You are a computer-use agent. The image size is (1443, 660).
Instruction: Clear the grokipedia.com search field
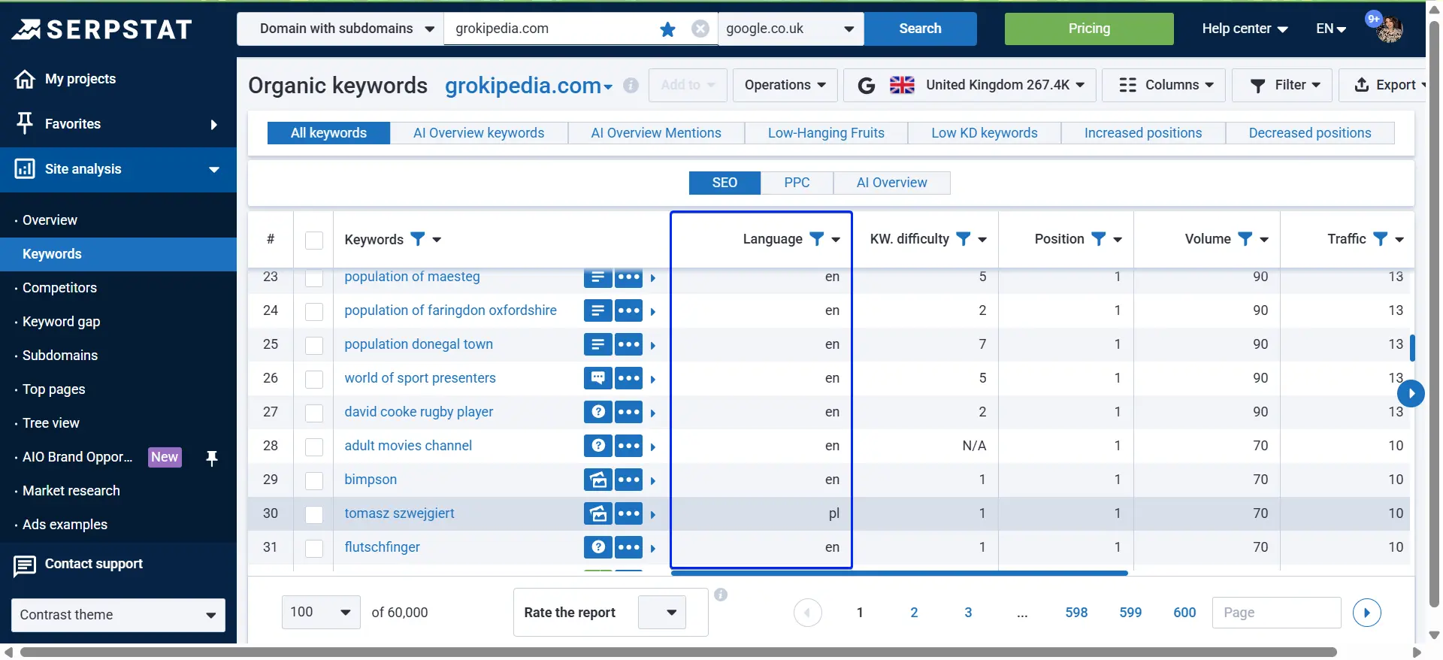[x=700, y=29]
